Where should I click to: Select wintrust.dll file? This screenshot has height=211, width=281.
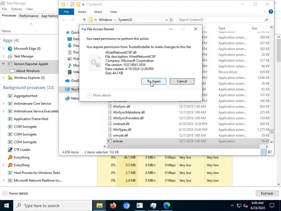click(121, 124)
